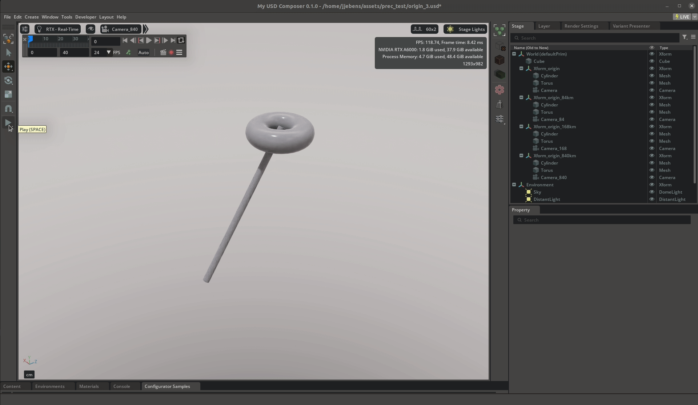Expand the viewport toolbar double-chevron
The height and width of the screenshot is (405, 698).
(x=146, y=29)
